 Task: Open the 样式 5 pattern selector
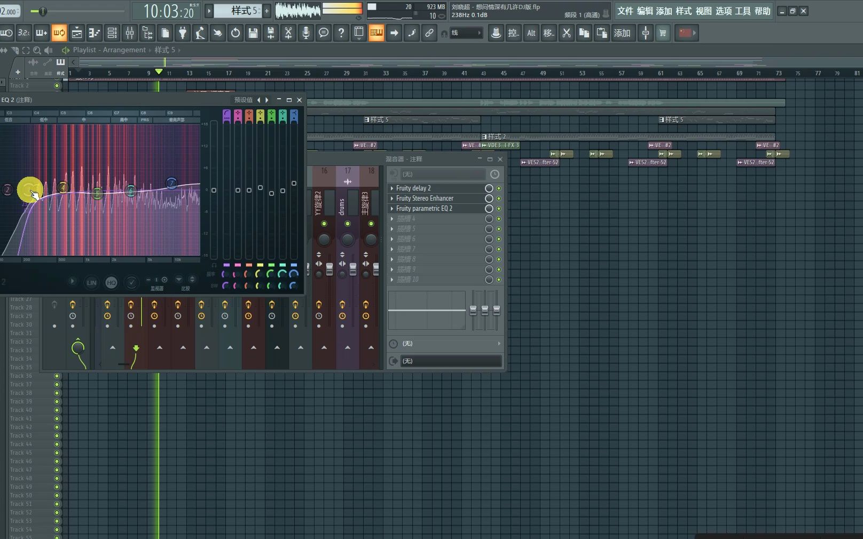coord(237,11)
